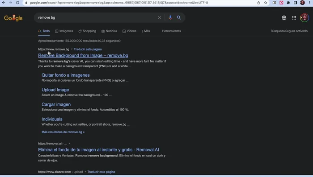313x177 pixels.
Task: Click the magnifier search button
Action: coord(179,17)
